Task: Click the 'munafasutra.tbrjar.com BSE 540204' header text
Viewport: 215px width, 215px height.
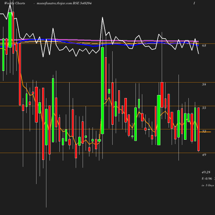Action: (x=64, y=3)
